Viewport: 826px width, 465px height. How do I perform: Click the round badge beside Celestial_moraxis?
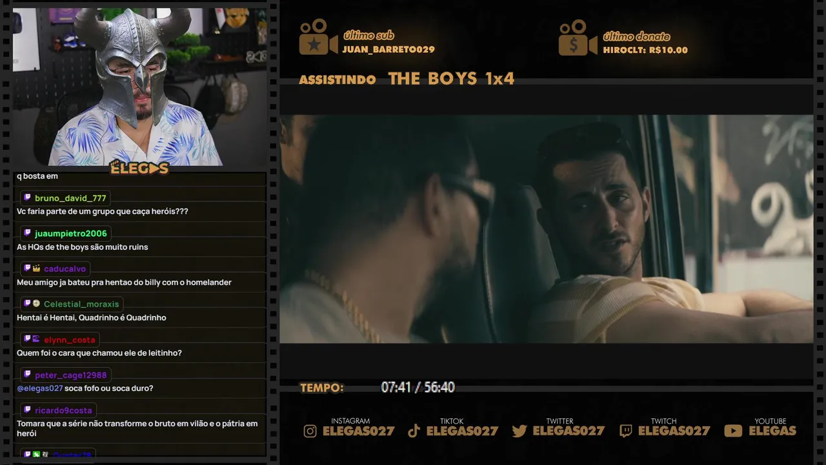point(36,304)
